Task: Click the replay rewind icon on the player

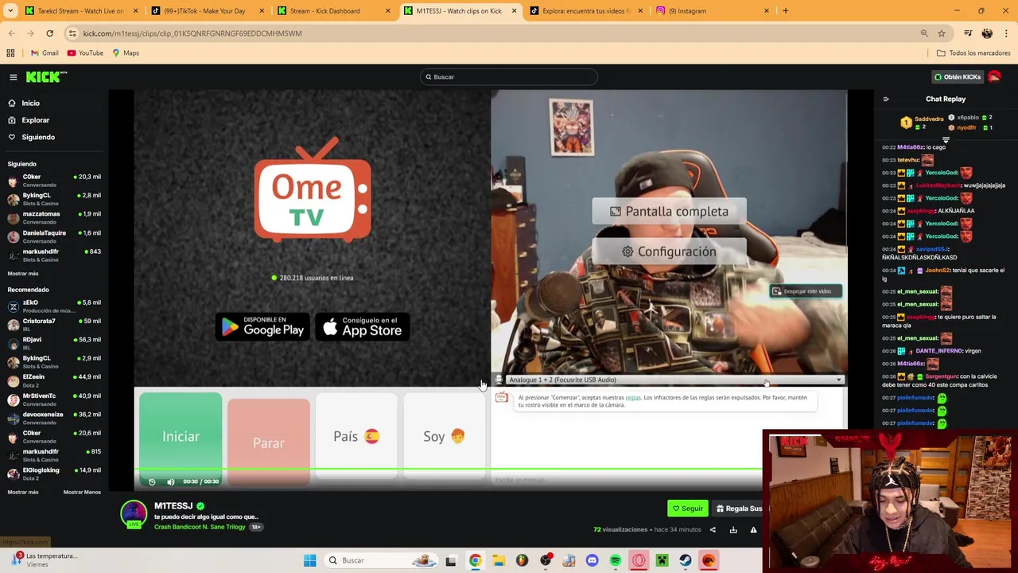Action: [152, 481]
